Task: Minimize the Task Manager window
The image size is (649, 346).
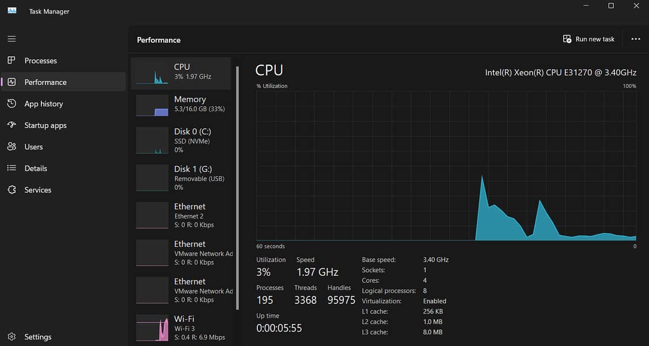Action: tap(586, 6)
